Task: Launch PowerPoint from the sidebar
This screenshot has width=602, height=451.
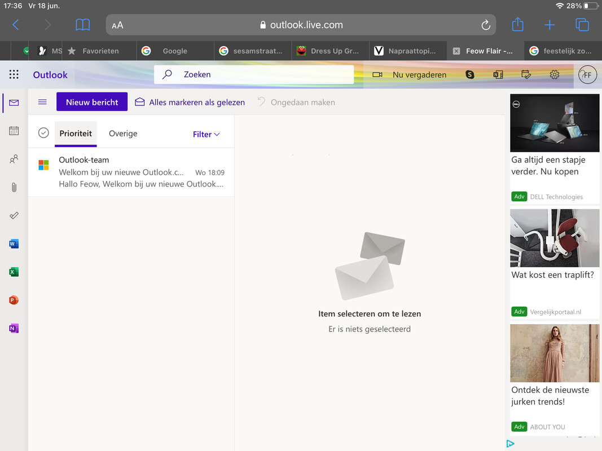Action: [x=14, y=300]
